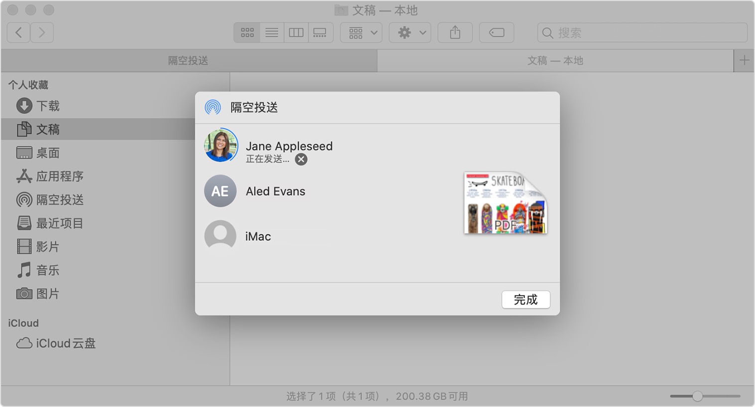Switch to gallery view in the toolbar
755x407 pixels.
click(320, 32)
